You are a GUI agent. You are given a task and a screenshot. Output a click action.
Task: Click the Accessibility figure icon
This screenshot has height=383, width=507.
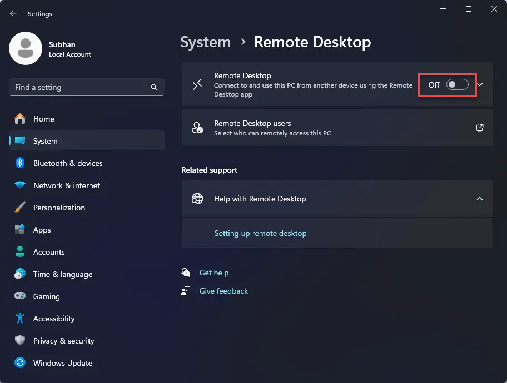click(x=20, y=318)
